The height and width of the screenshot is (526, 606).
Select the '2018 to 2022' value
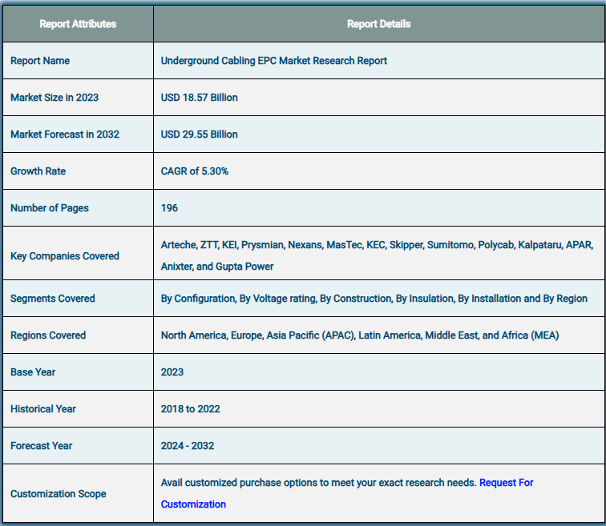(x=191, y=409)
